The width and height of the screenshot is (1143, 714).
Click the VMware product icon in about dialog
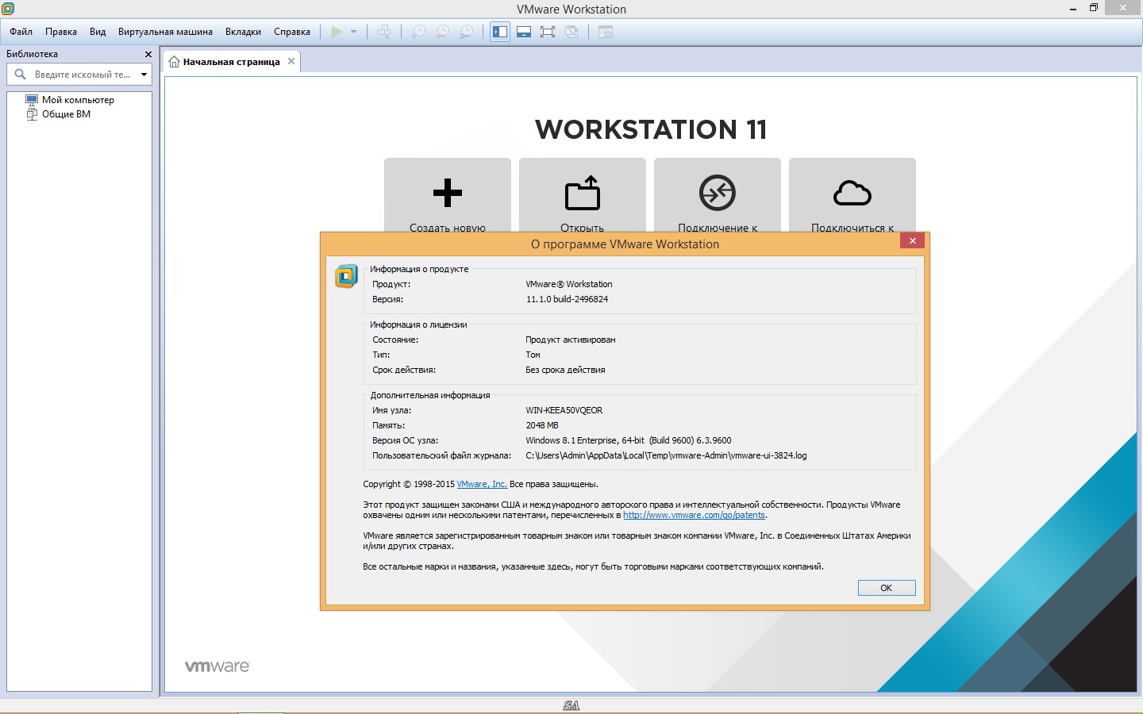(x=346, y=276)
